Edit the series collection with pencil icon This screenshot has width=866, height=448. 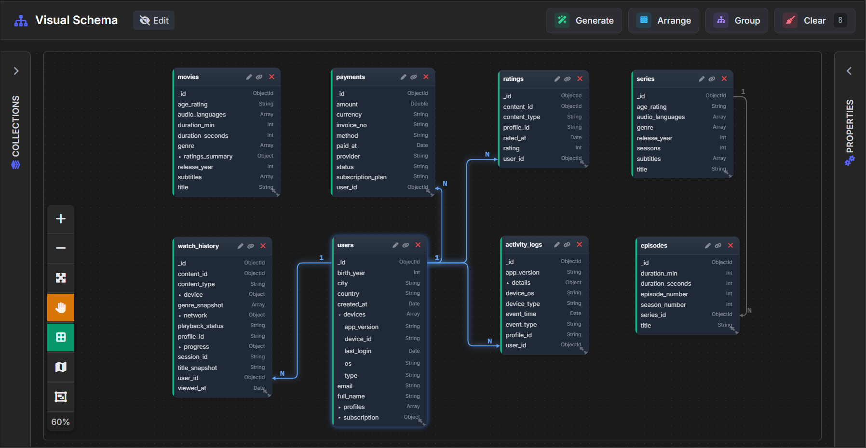pos(702,79)
